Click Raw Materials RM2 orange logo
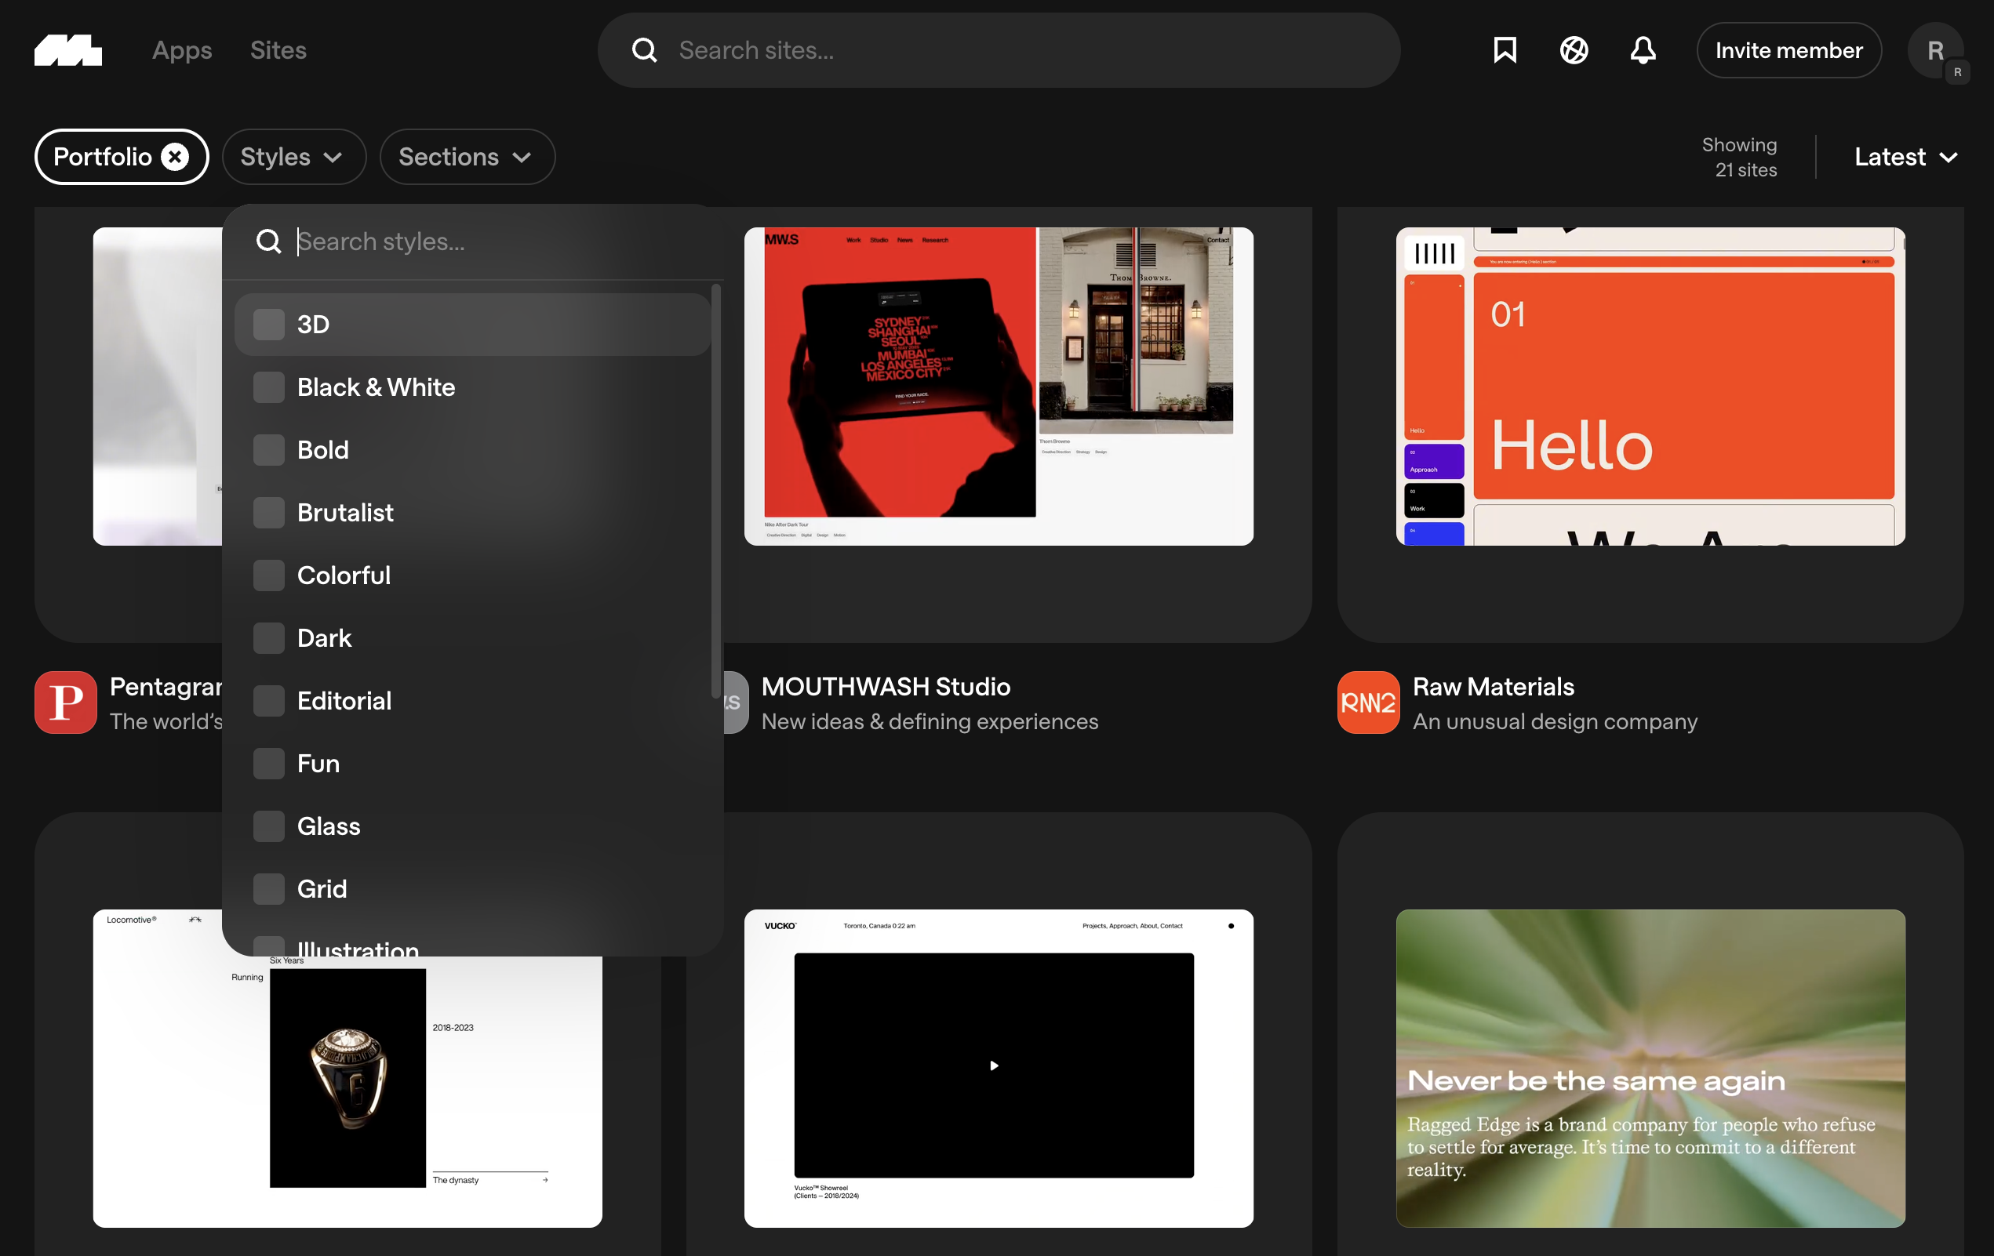 point(1368,702)
